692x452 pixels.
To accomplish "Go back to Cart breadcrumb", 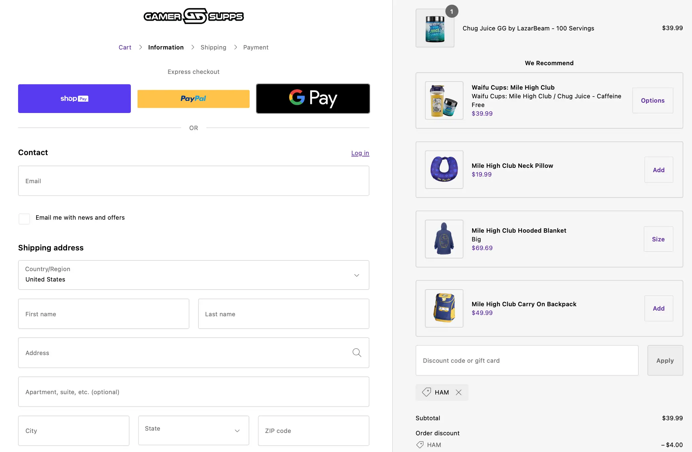I will tap(125, 47).
